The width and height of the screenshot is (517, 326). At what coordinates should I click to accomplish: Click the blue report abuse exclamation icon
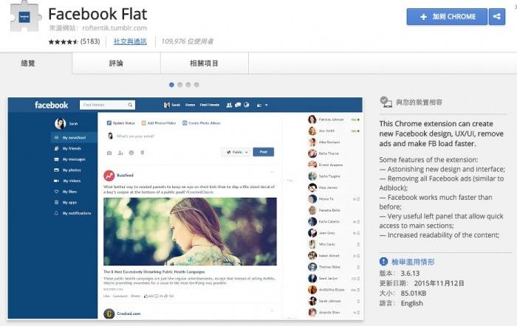coord(383,261)
